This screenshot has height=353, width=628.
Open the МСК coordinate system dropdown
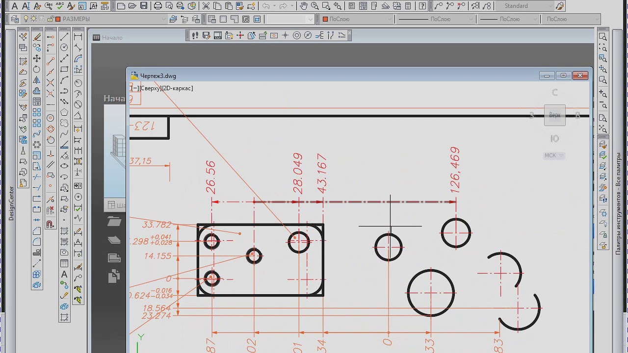[x=554, y=155]
